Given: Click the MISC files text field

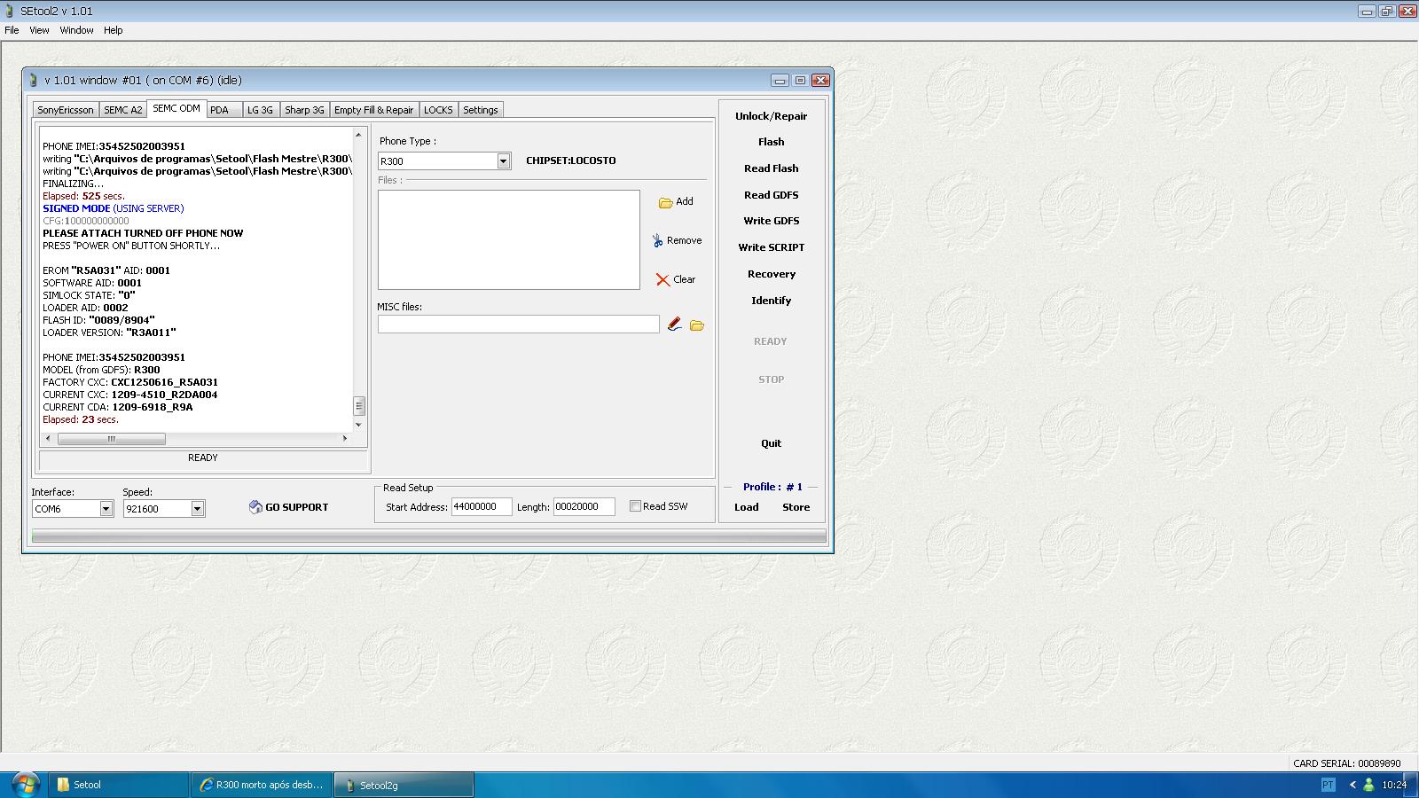Looking at the screenshot, I should [x=519, y=325].
